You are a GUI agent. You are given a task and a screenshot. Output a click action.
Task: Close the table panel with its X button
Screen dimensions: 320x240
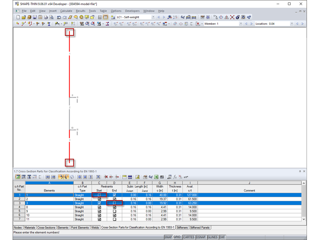(x=304, y=171)
